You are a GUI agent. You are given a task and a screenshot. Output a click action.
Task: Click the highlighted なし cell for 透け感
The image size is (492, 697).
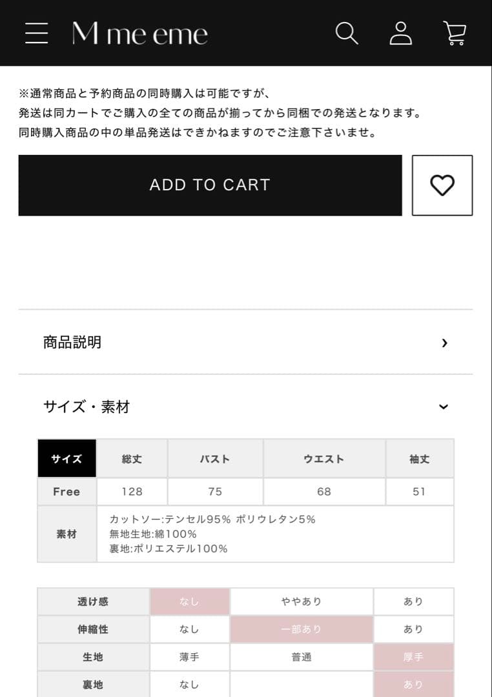[x=190, y=601]
